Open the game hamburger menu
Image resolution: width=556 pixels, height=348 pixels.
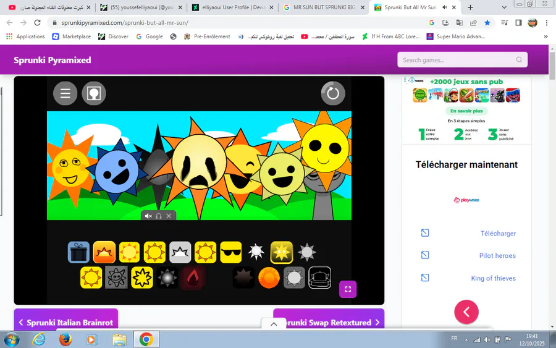coord(65,93)
